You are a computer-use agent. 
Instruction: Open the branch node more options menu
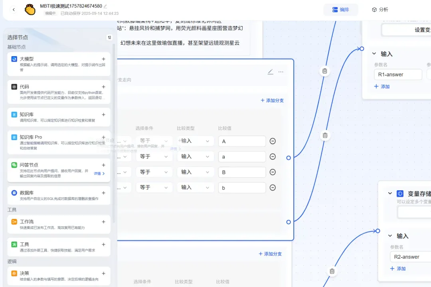(x=281, y=72)
